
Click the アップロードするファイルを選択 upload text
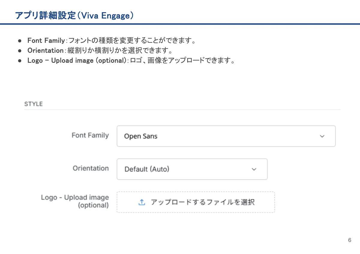pyautogui.click(x=203, y=202)
